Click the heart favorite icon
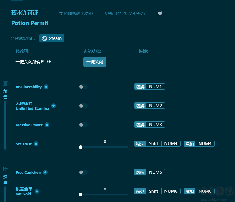235x202 pixels. (160, 13)
